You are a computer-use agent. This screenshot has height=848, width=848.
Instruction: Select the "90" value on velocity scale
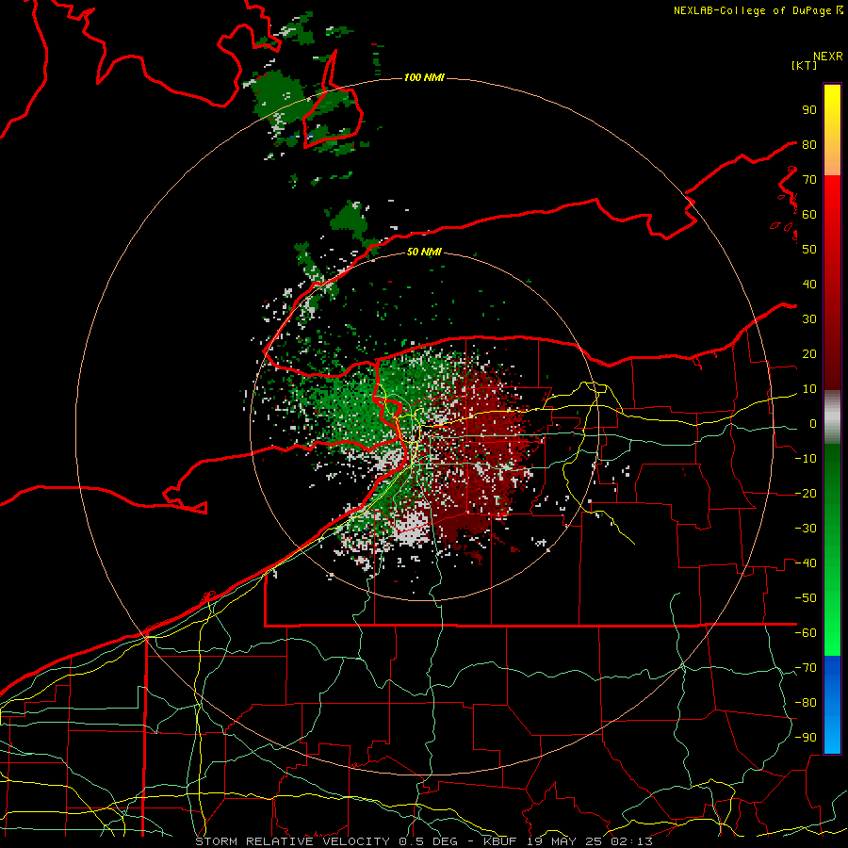[809, 110]
